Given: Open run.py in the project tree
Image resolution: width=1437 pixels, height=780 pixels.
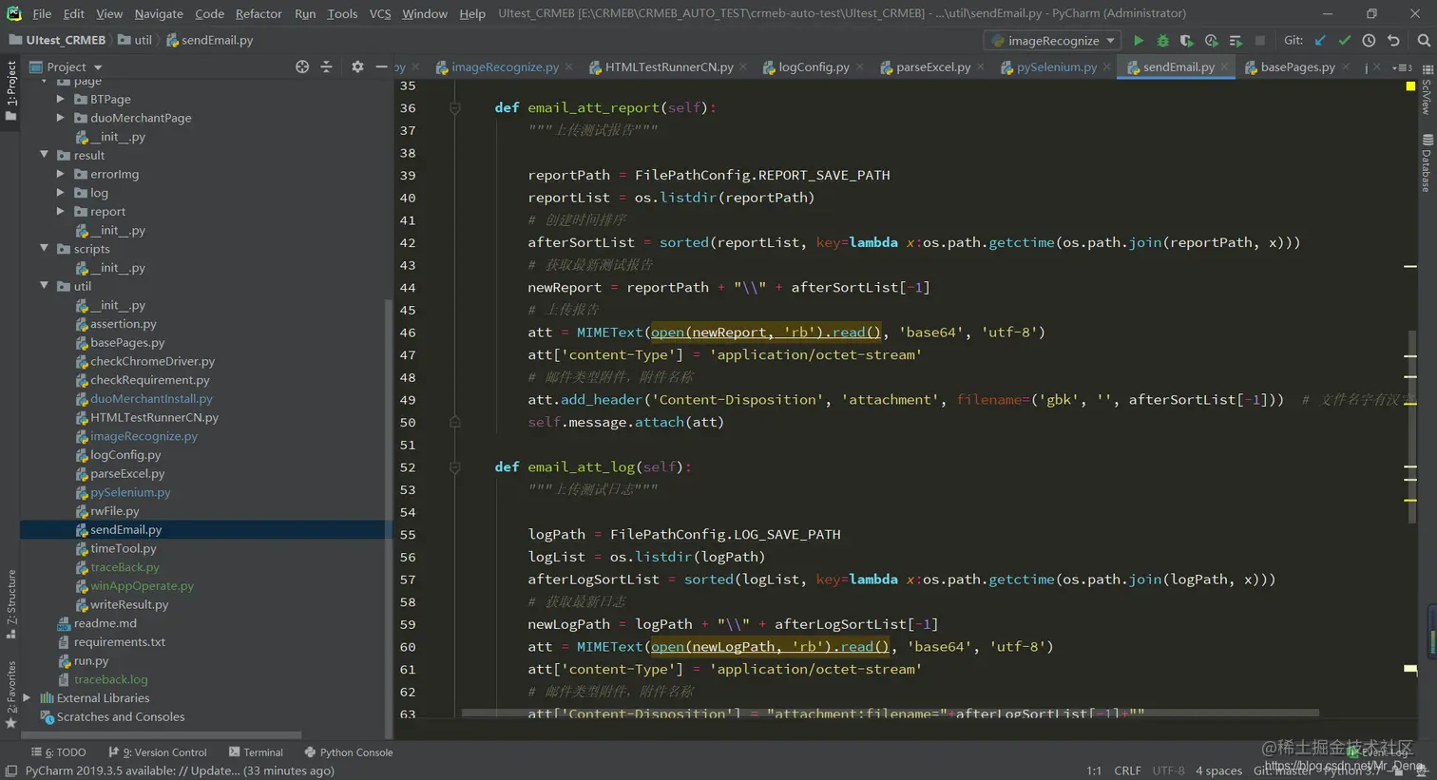Looking at the screenshot, I should click(x=91, y=660).
